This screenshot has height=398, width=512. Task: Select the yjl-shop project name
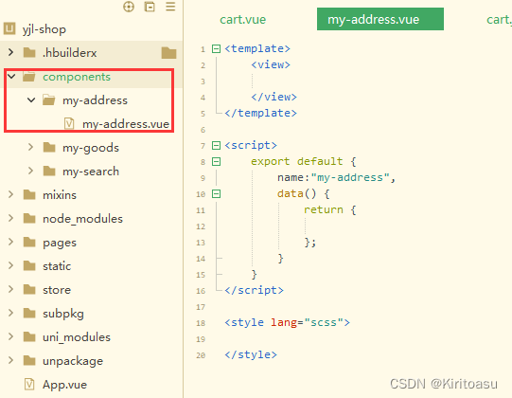44,29
